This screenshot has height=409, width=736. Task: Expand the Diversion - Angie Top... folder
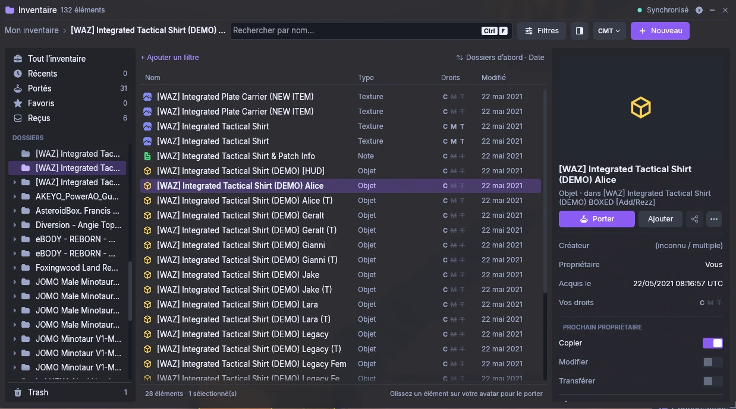click(15, 225)
